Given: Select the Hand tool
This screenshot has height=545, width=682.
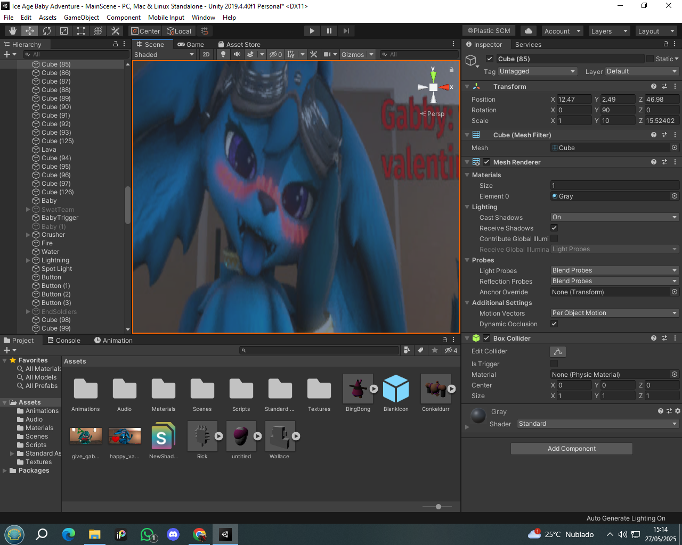Looking at the screenshot, I should 13,31.
